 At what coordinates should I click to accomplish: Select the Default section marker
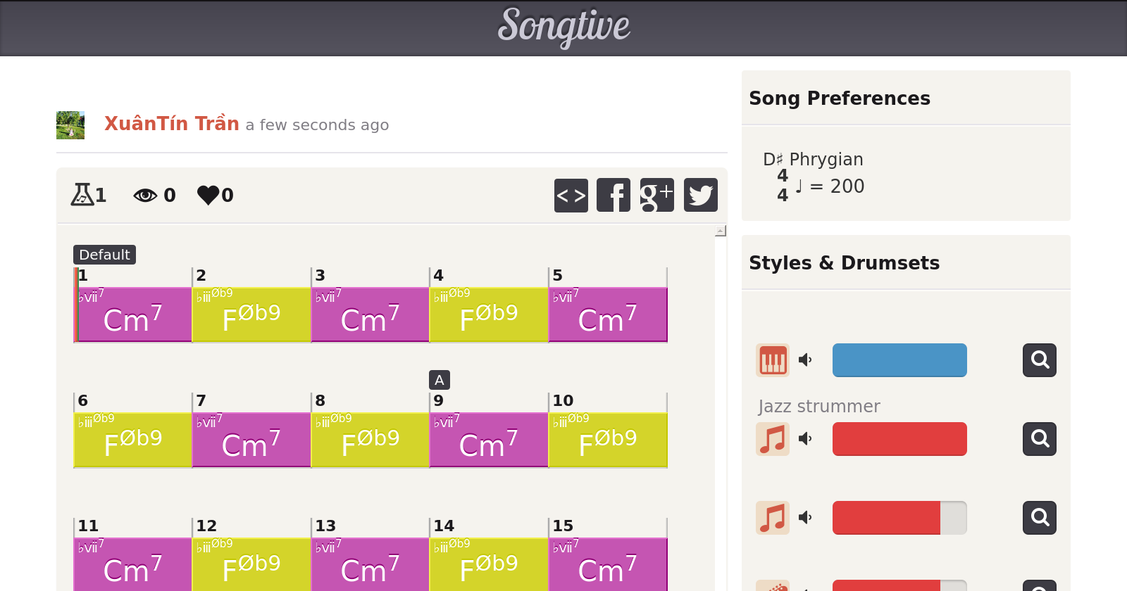104,255
